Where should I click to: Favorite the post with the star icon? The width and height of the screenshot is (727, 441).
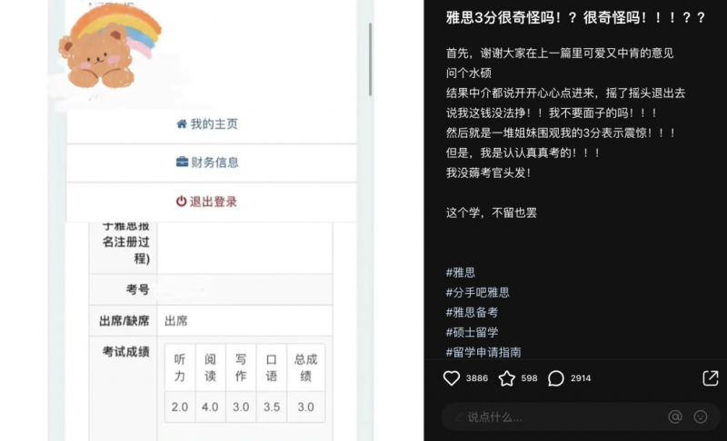(507, 378)
